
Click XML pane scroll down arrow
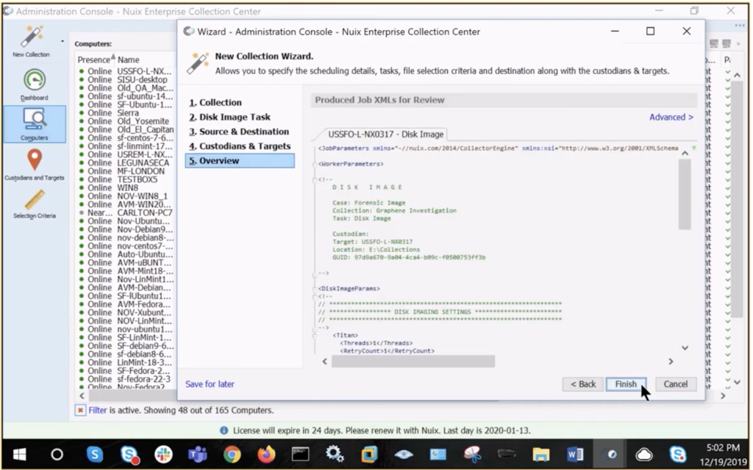[685, 347]
